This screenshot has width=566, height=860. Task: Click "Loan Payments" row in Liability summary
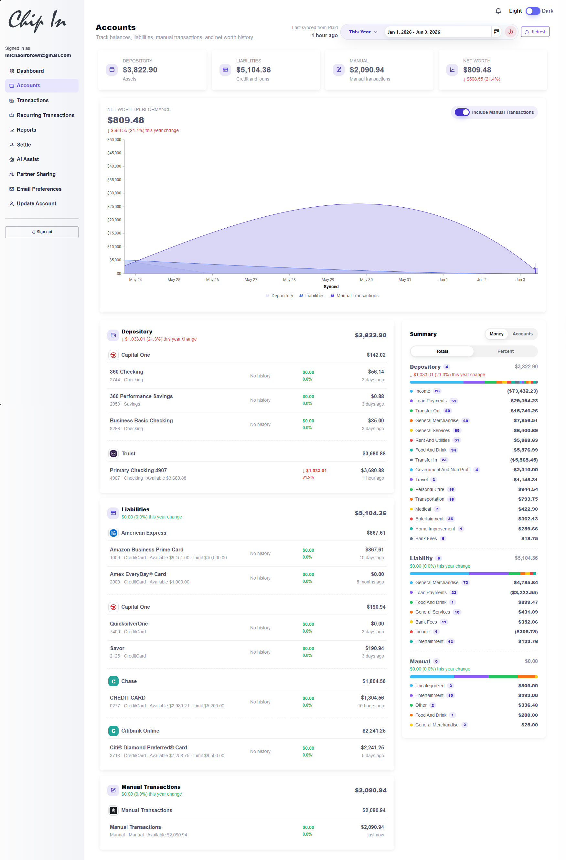pyautogui.click(x=474, y=593)
